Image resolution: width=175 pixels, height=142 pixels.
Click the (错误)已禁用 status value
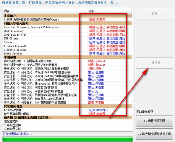click(x=97, y=20)
